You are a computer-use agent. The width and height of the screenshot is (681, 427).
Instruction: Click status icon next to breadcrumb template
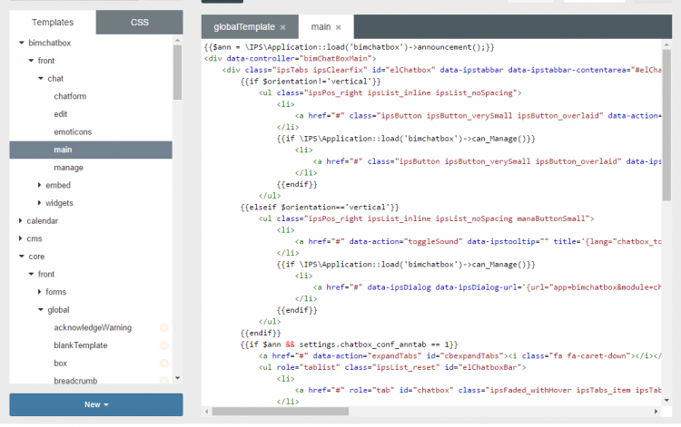164,381
